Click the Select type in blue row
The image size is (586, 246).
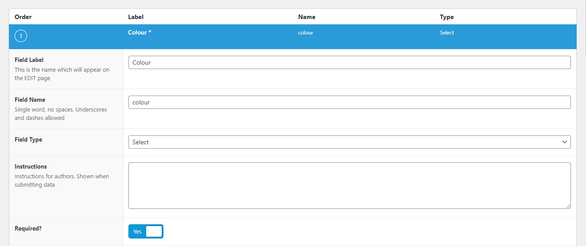click(447, 33)
